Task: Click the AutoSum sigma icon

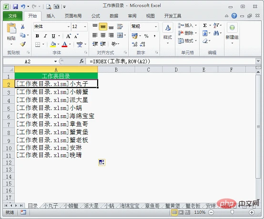Action: pos(205,25)
